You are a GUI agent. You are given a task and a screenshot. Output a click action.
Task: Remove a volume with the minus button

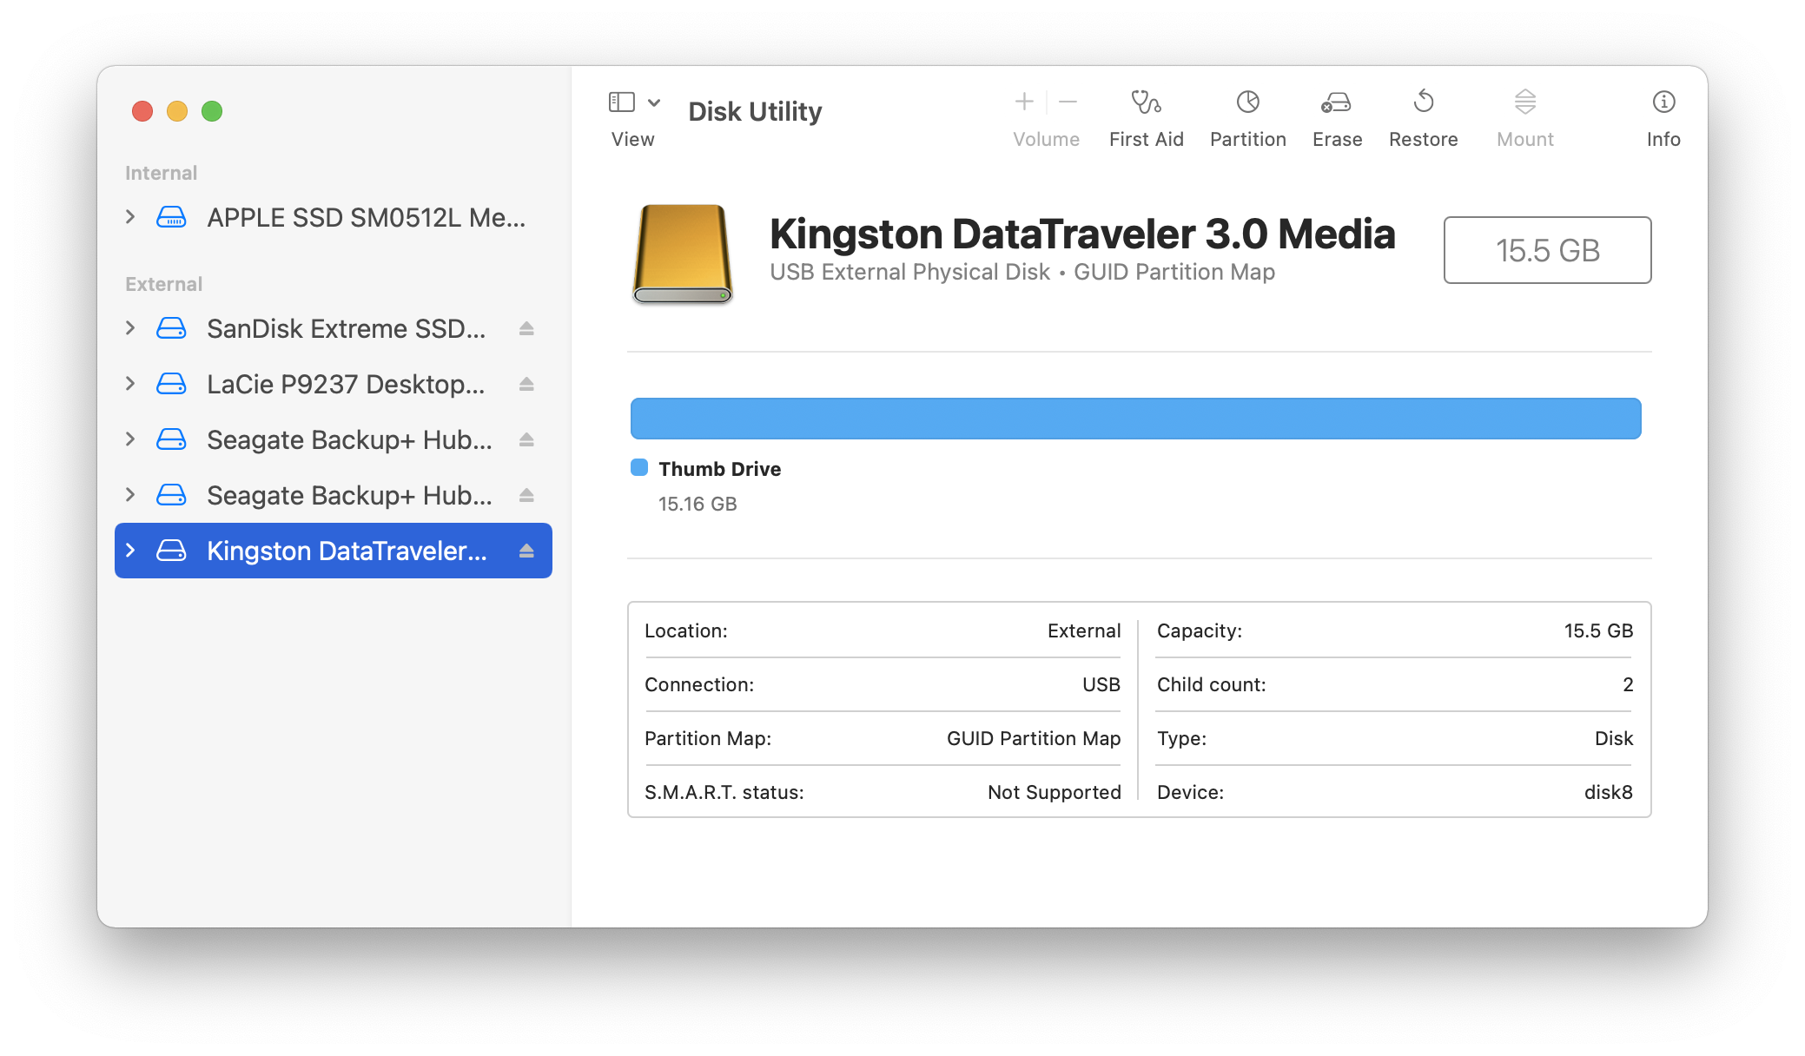(x=1068, y=102)
